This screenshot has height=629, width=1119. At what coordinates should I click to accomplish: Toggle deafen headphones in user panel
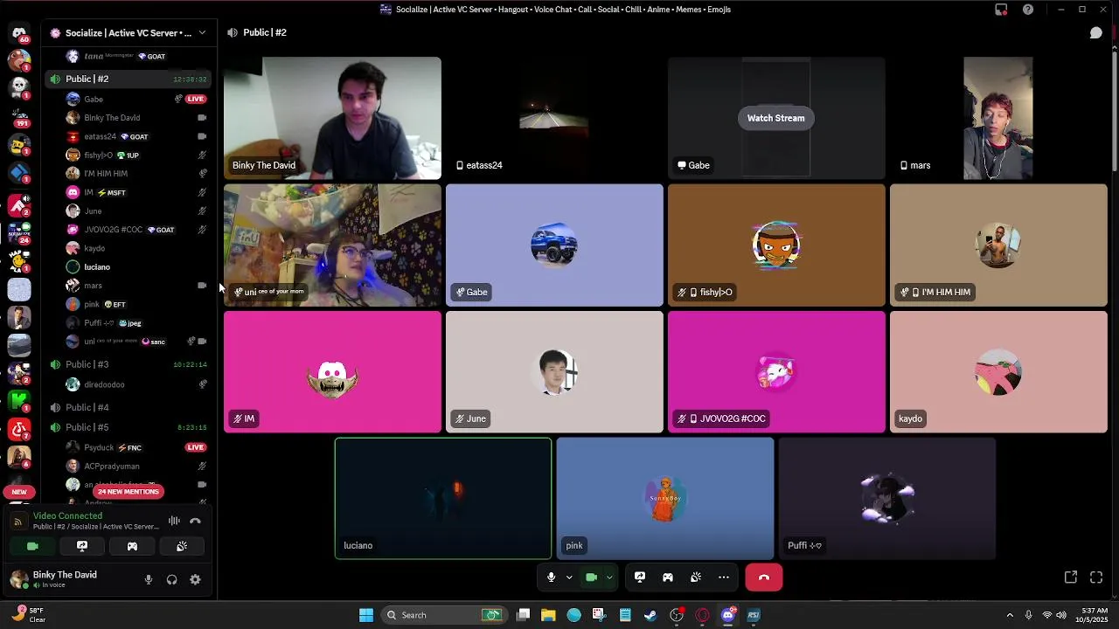click(x=172, y=579)
